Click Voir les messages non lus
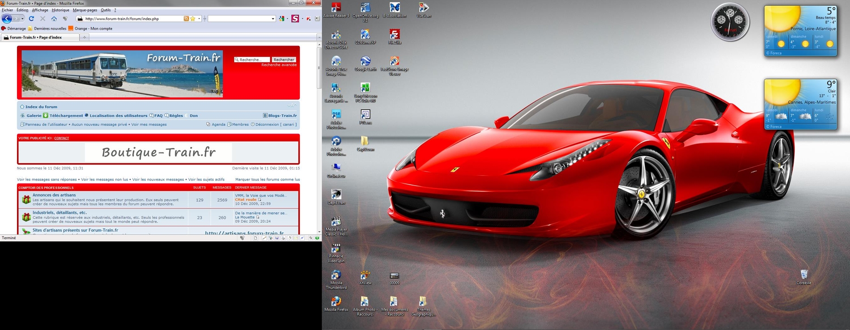850x330 pixels. pyautogui.click(x=104, y=179)
